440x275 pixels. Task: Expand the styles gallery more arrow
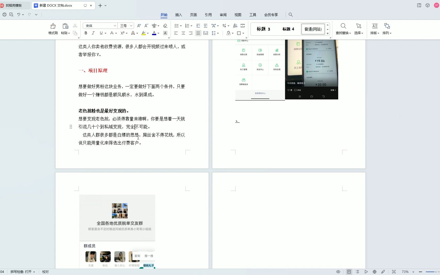click(x=327, y=34)
